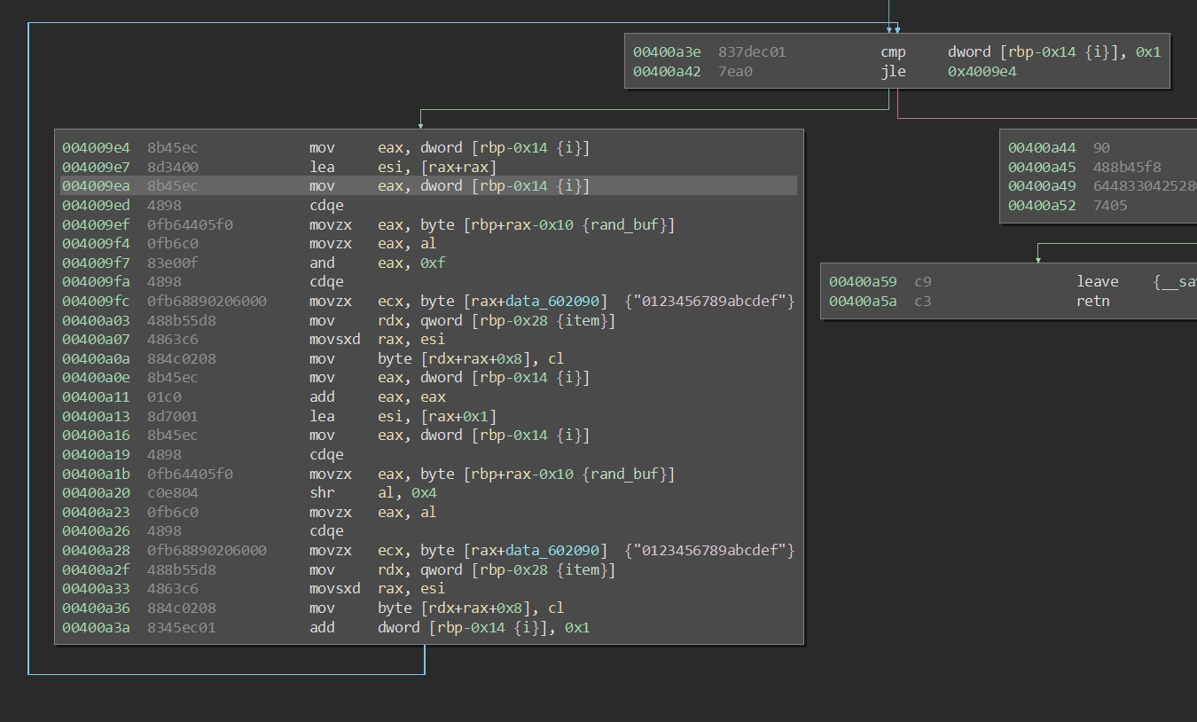Click address 004009e4 at the large block's top

[x=96, y=147]
